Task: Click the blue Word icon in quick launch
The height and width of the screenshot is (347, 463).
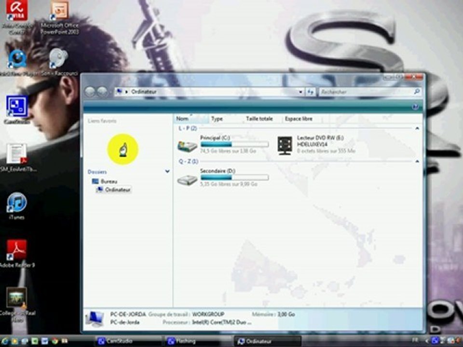Action: click(x=44, y=341)
